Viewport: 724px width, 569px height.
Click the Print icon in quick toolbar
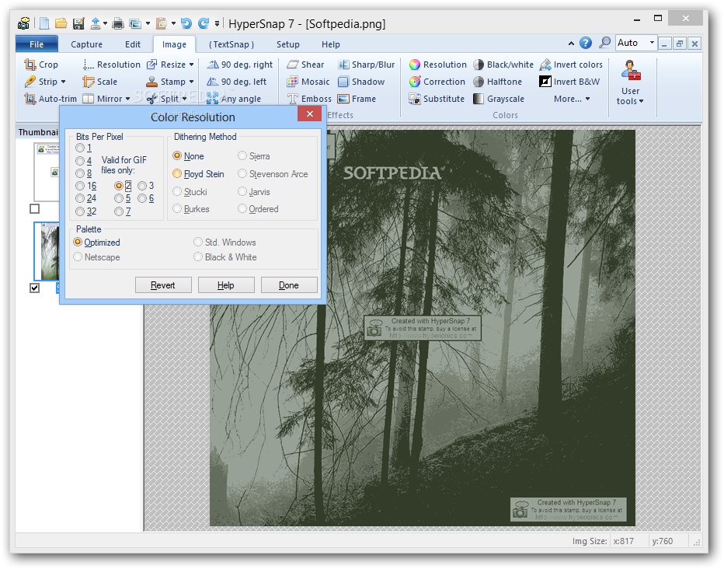tap(118, 23)
